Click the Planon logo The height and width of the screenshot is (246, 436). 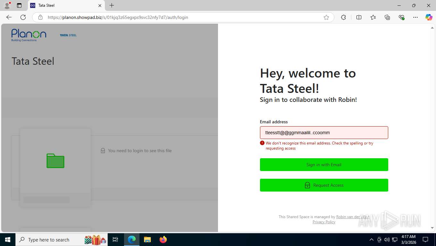pyautogui.click(x=29, y=35)
